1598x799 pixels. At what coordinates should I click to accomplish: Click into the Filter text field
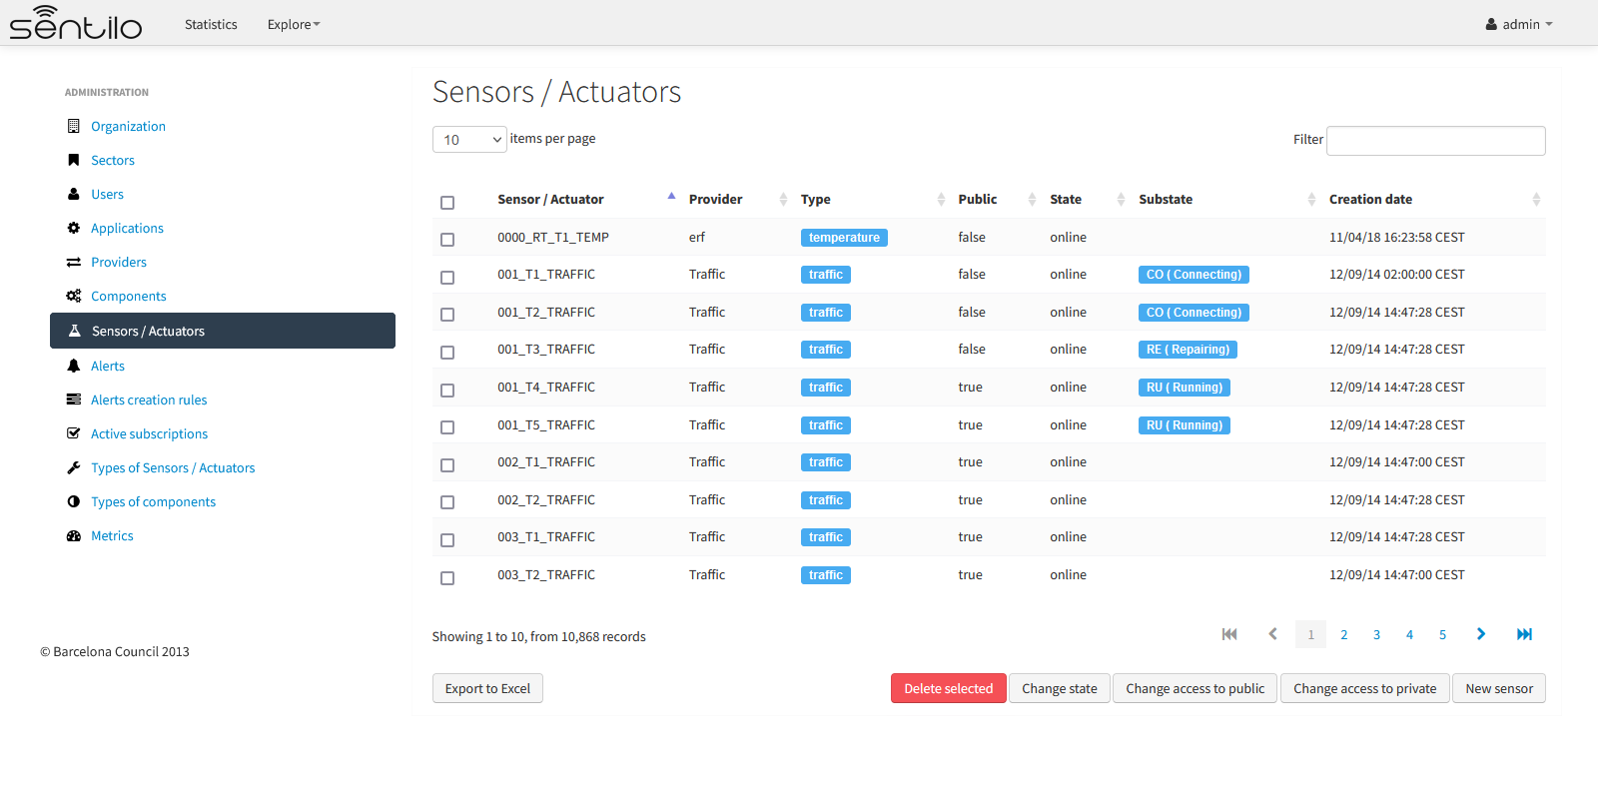(1436, 140)
